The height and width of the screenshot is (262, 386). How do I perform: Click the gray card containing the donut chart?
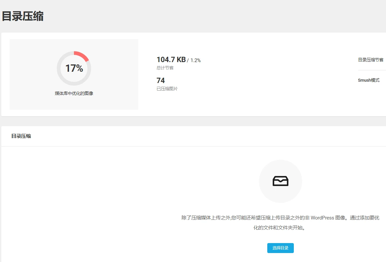coord(74,74)
